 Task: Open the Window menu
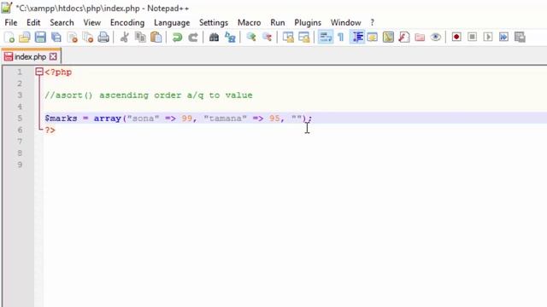click(345, 23)
